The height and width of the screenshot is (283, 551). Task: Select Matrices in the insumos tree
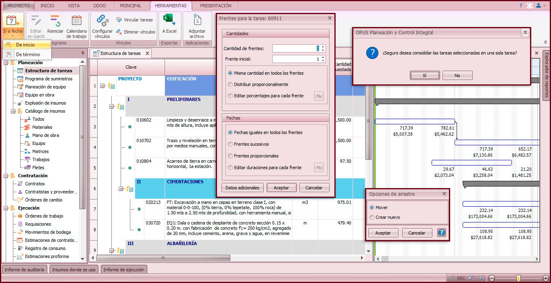40,151
